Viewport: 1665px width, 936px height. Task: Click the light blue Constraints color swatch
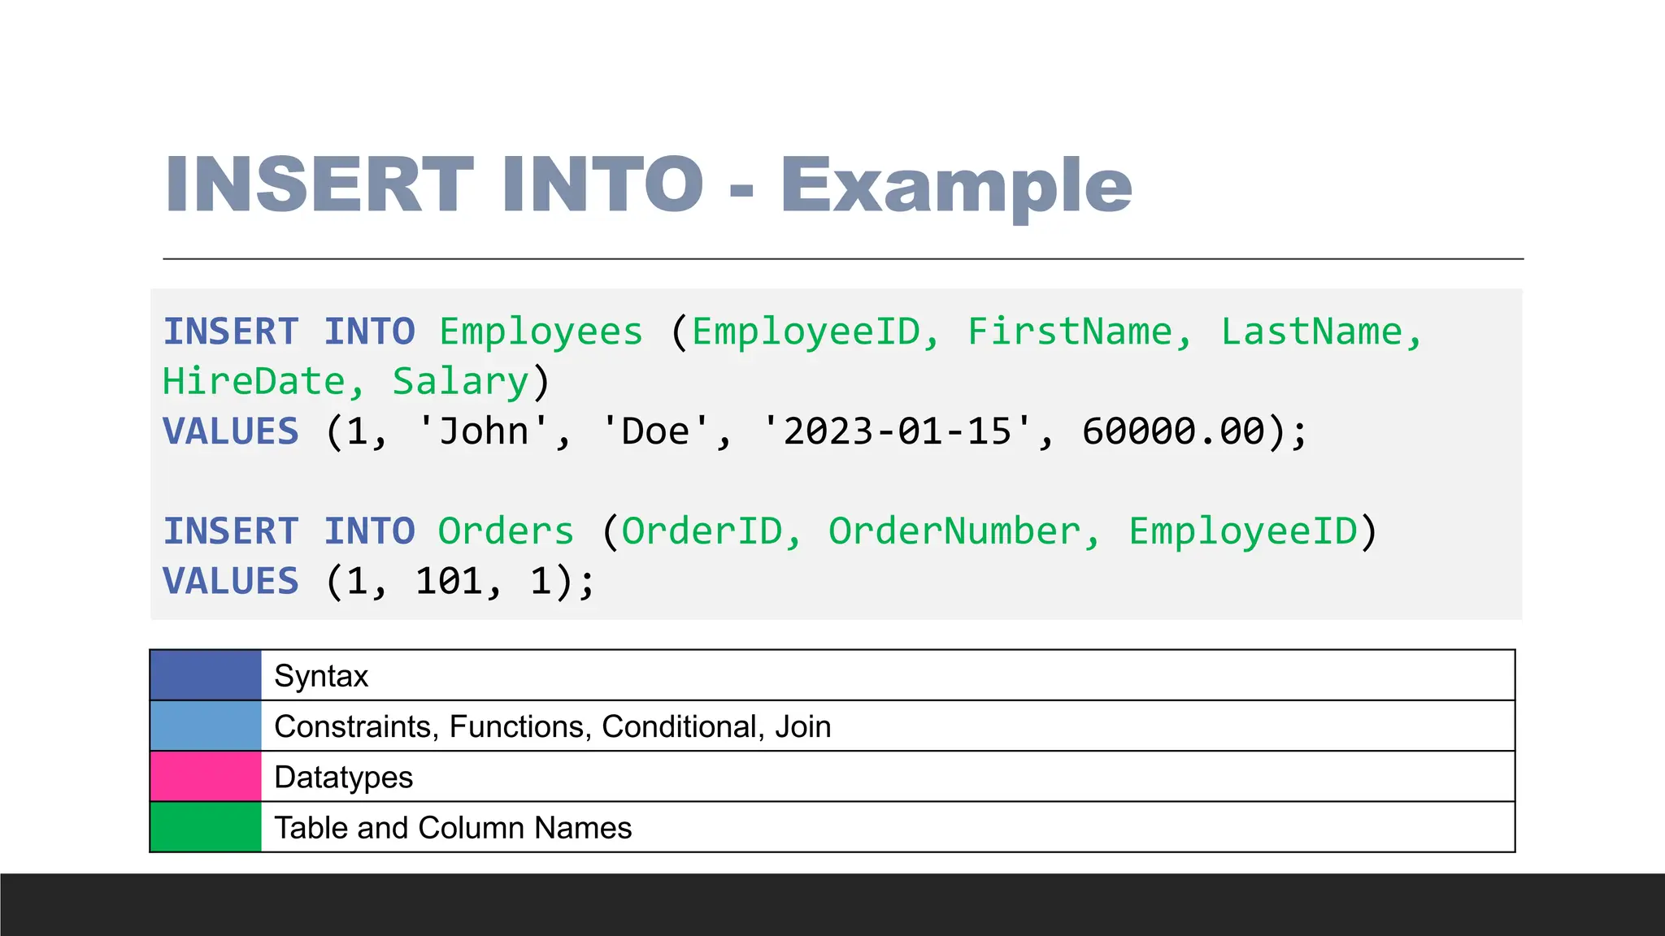click(206, 726)
